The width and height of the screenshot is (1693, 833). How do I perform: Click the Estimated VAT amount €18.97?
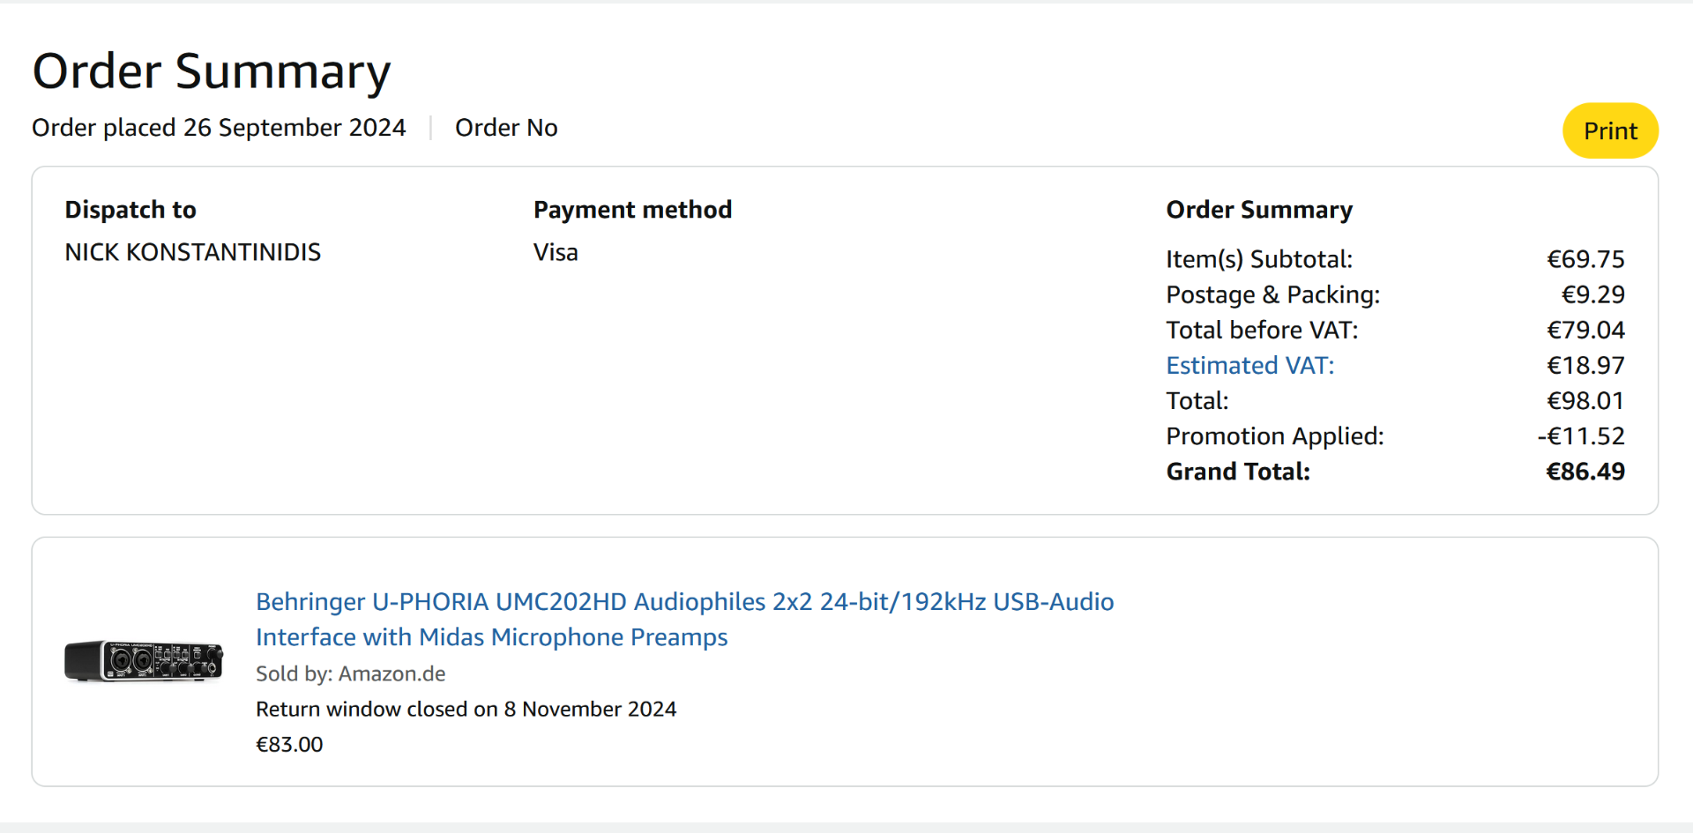coord(1585,365)
